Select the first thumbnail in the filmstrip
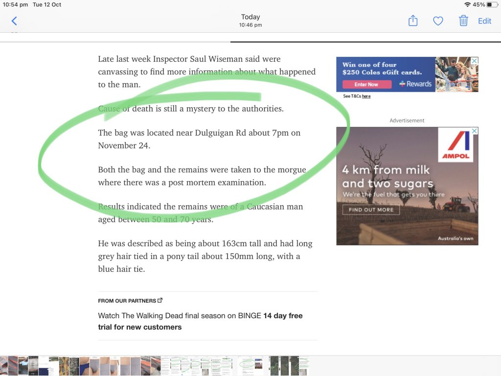 click(x=4, y=366)
